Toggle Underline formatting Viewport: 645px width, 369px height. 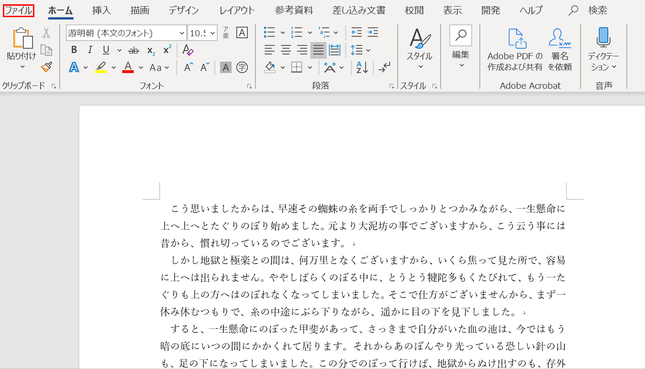(106, 50)
